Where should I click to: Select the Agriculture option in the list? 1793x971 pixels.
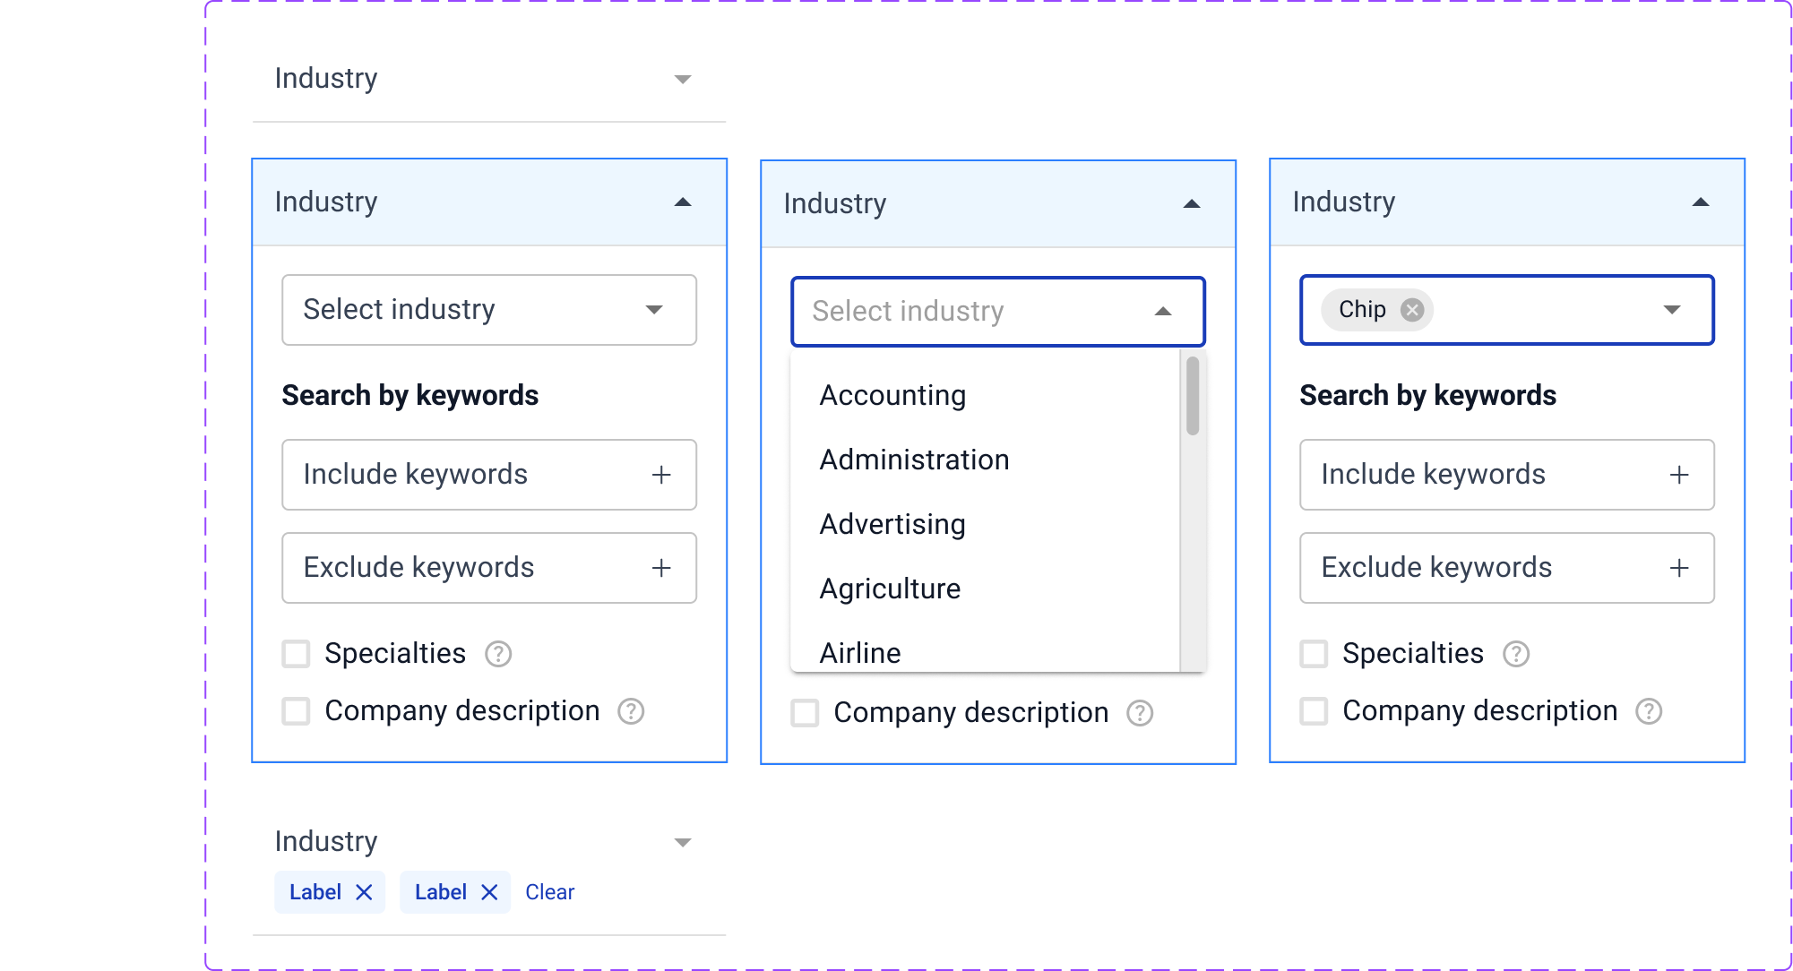(x=890, y=589)
